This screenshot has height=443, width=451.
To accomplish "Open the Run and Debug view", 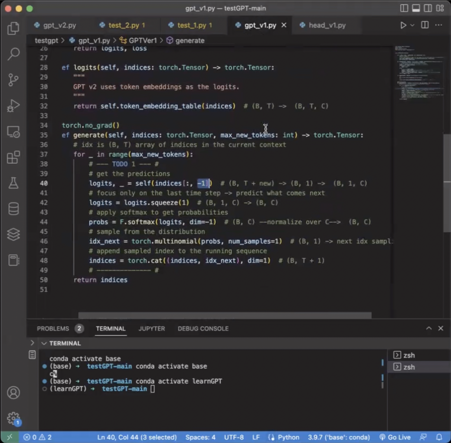I will (x=13, y=106).
